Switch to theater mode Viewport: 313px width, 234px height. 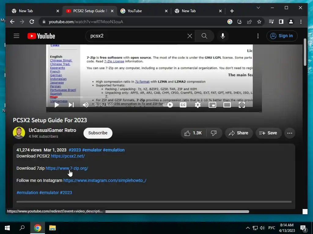tap(227, 105)
